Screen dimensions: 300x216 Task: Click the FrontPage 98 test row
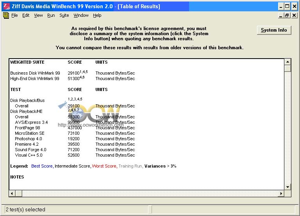[75, 128]
